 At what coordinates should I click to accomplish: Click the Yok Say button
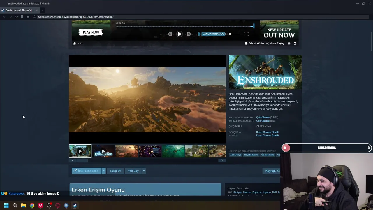(133, 171)
